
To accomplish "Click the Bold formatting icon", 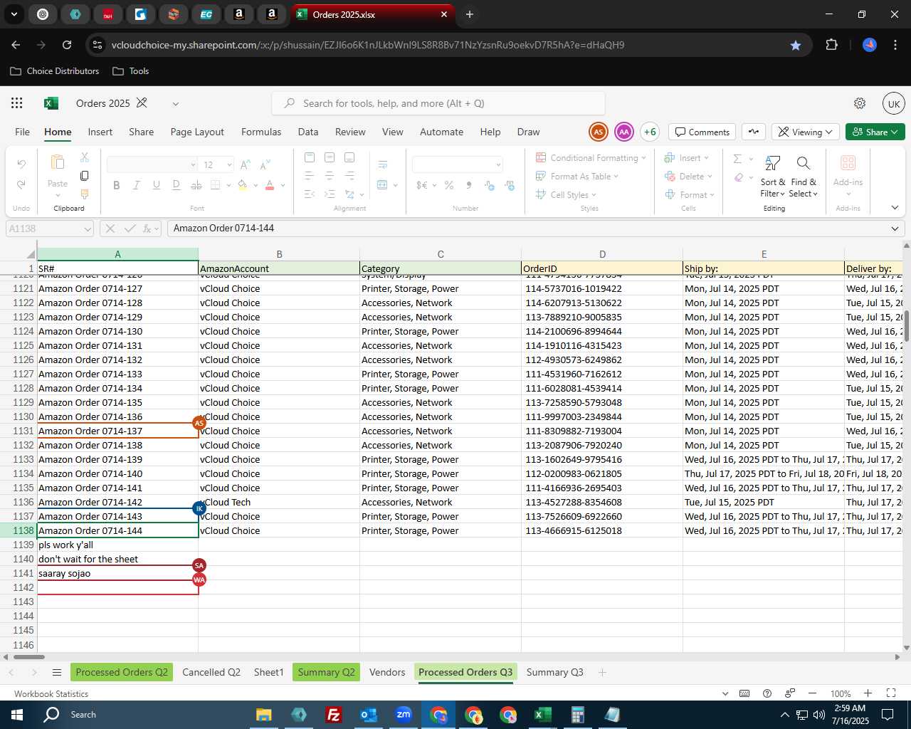I will pos(117,185).
